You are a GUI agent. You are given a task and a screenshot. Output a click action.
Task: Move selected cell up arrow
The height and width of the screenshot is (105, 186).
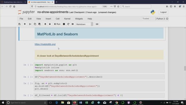pyautogui.click(x=45, y=24)
